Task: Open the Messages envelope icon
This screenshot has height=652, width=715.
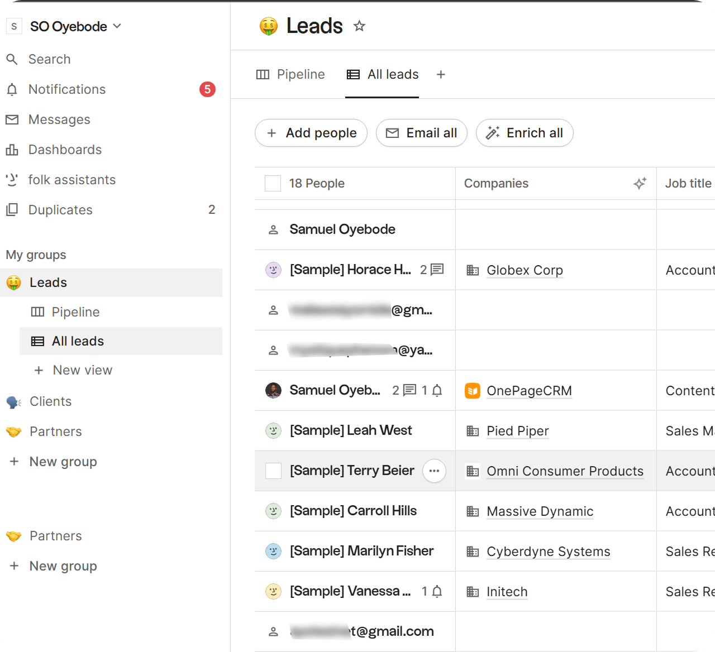Action: [12, 119]
